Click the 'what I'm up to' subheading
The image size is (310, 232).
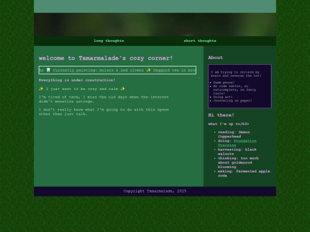[x=228, y=124]
